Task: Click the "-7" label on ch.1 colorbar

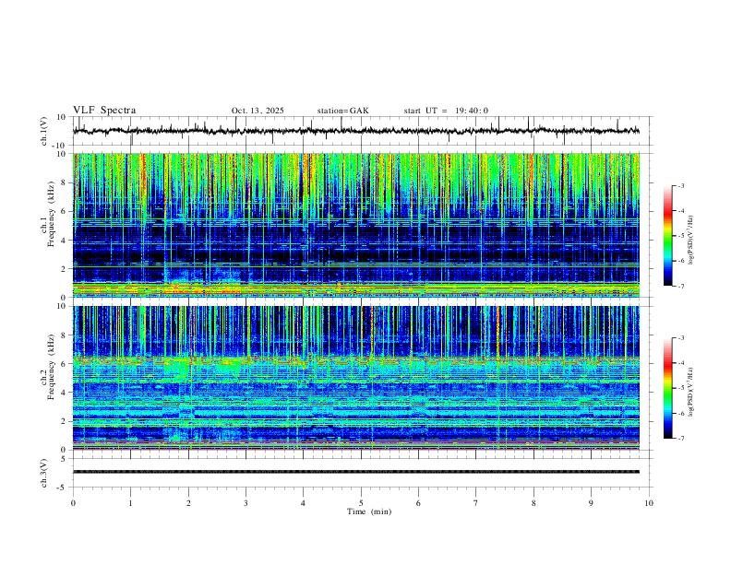Action: [x=680, y=287]
